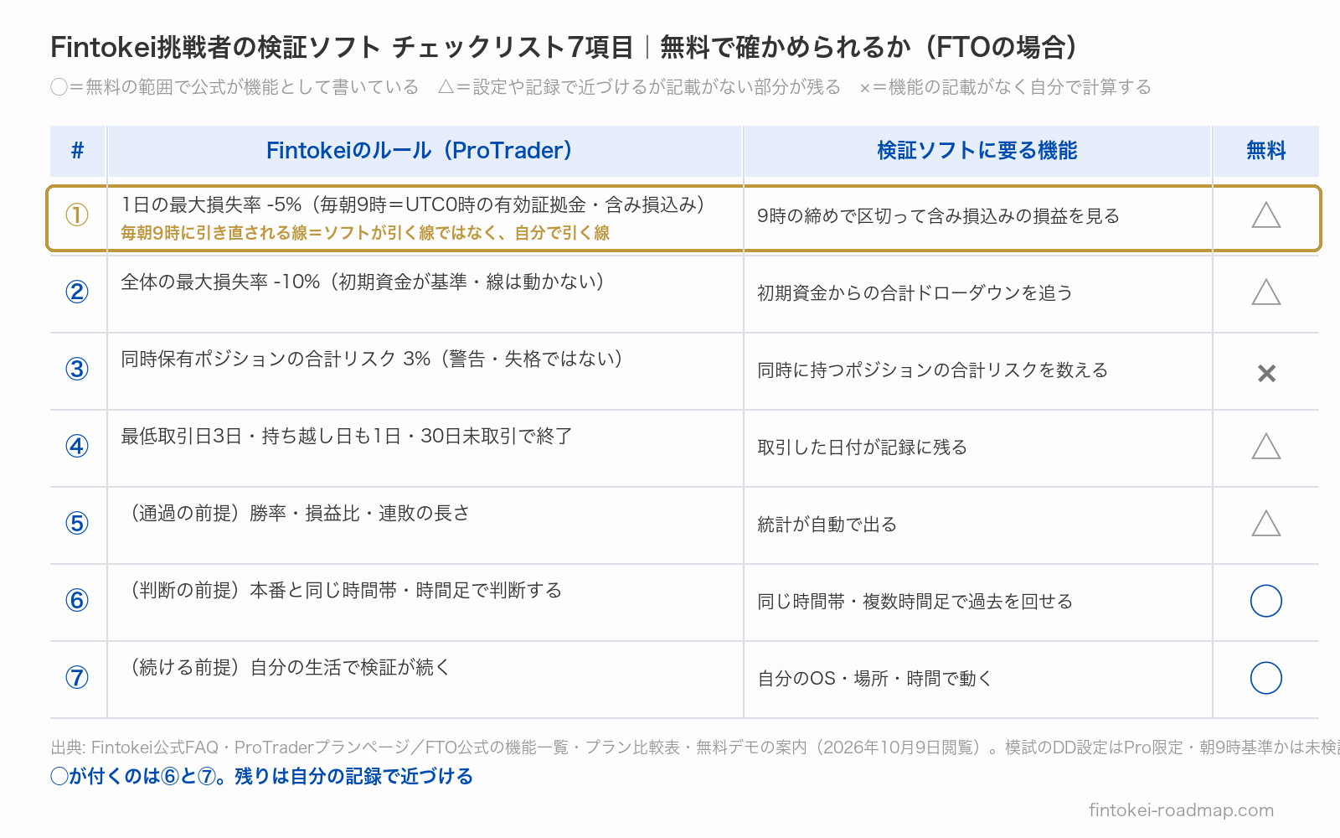The image size is (1340, 838).
Task: Click the circled number ⑦ row marker
Action: point(77,677)
